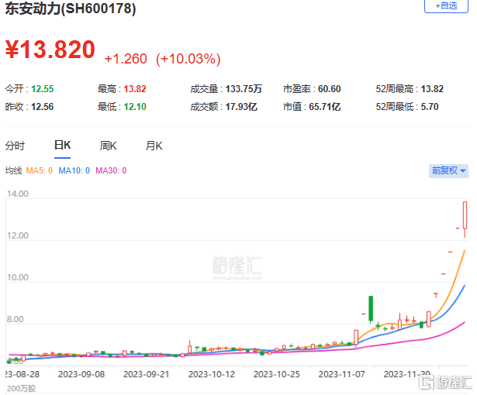Click the P/E ratio value 60.60
477x395 pixels.
(x=329, y=89)
